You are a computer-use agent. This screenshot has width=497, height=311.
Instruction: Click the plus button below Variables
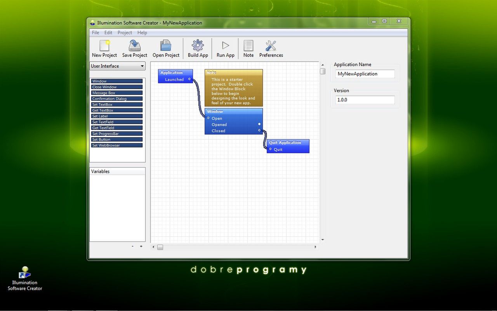pos(141,246)
